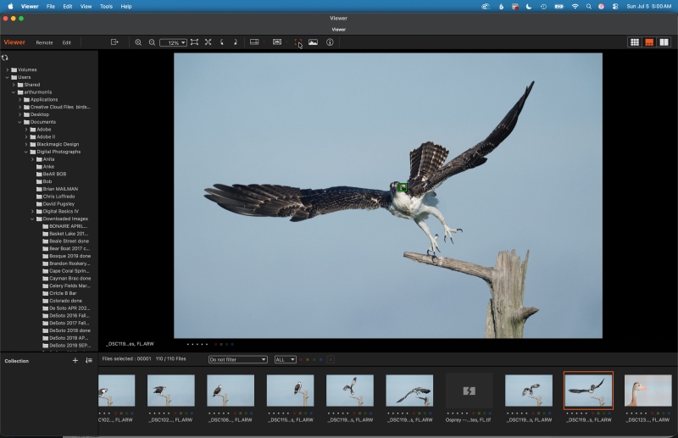Rotate the image to the left
Viewport: 678px width, 438px height.
[222, 42]
